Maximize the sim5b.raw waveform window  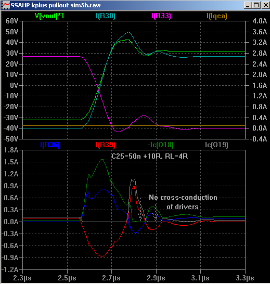(x=256, y=5)
